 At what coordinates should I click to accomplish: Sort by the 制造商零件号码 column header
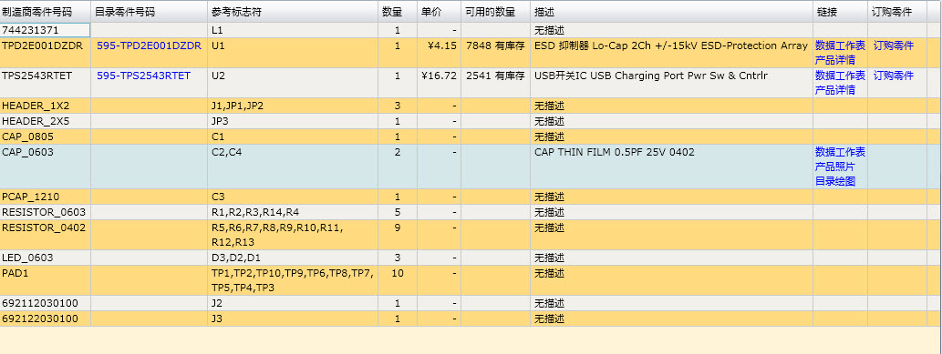pyautogui.click(x=45, y=12)
